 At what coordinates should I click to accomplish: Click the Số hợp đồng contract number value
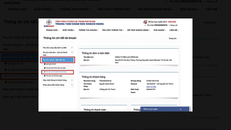(152, 81)
